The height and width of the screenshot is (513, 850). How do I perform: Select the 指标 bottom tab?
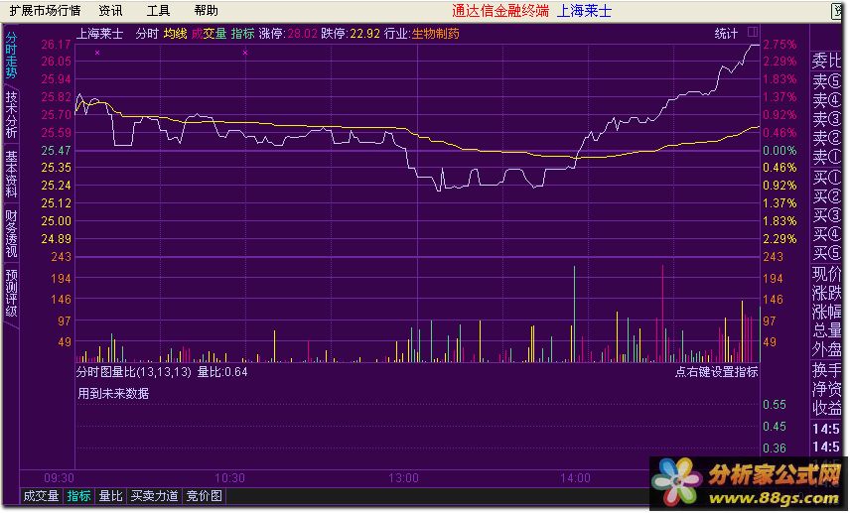pyautogui.click(x=78, y=496)
